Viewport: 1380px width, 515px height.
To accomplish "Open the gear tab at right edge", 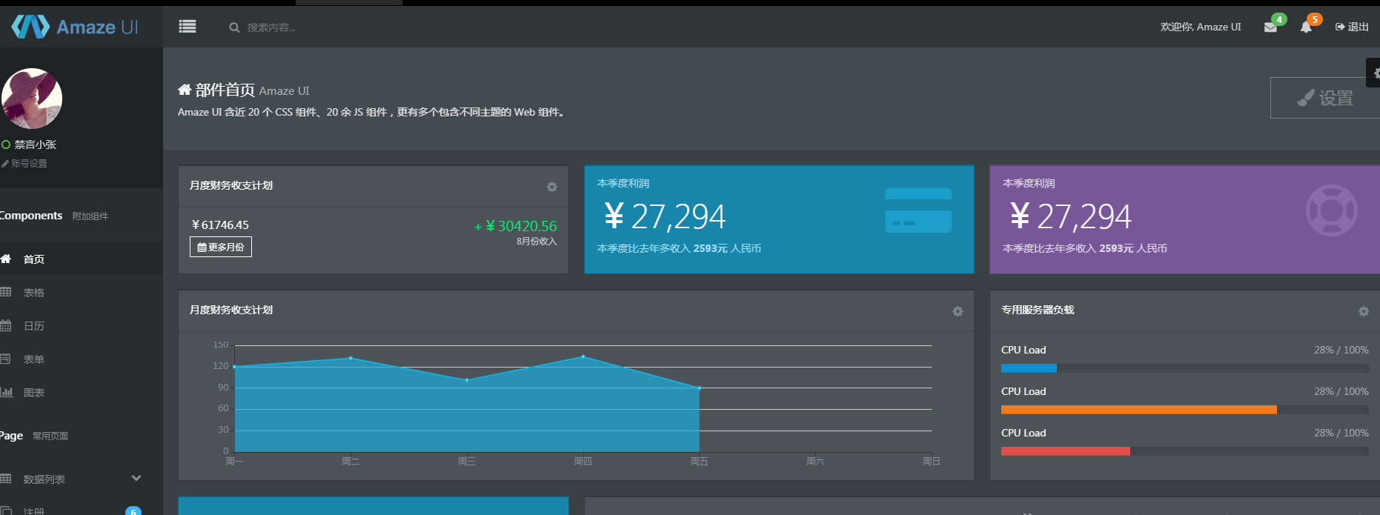I will click(x=1373, y=73).
